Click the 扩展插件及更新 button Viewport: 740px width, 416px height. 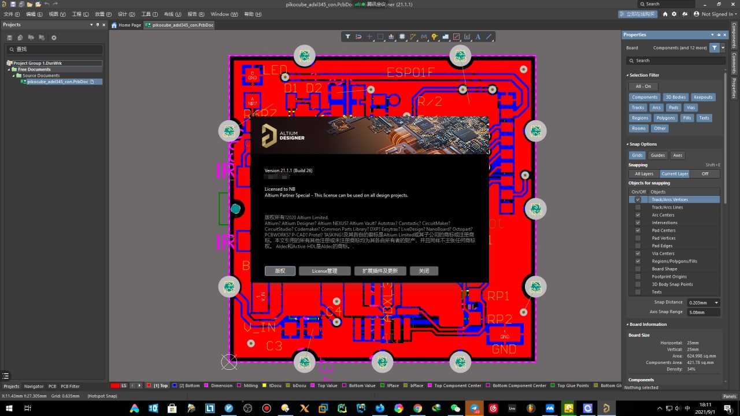click(x=380, y=270)
